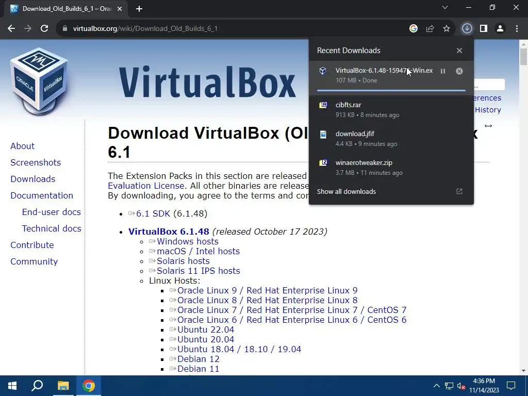Go to the About sidebar link

coord(22,146)
